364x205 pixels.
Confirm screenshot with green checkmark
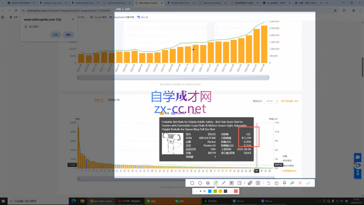[x=308, y=183]
